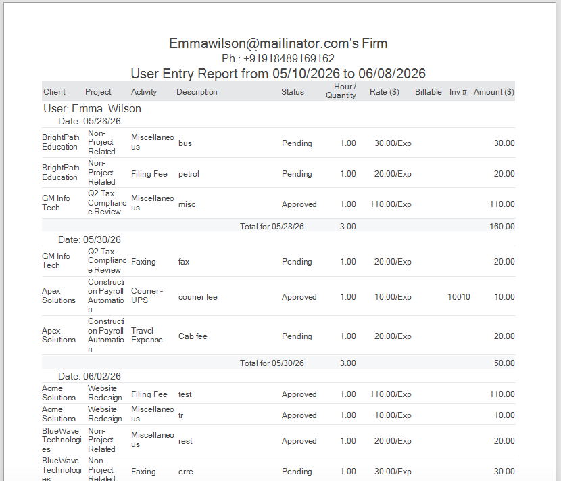This screenshot has width=561, height=481.
Task: Click the User: Emma Wilson group label
Action: [93, 108]
